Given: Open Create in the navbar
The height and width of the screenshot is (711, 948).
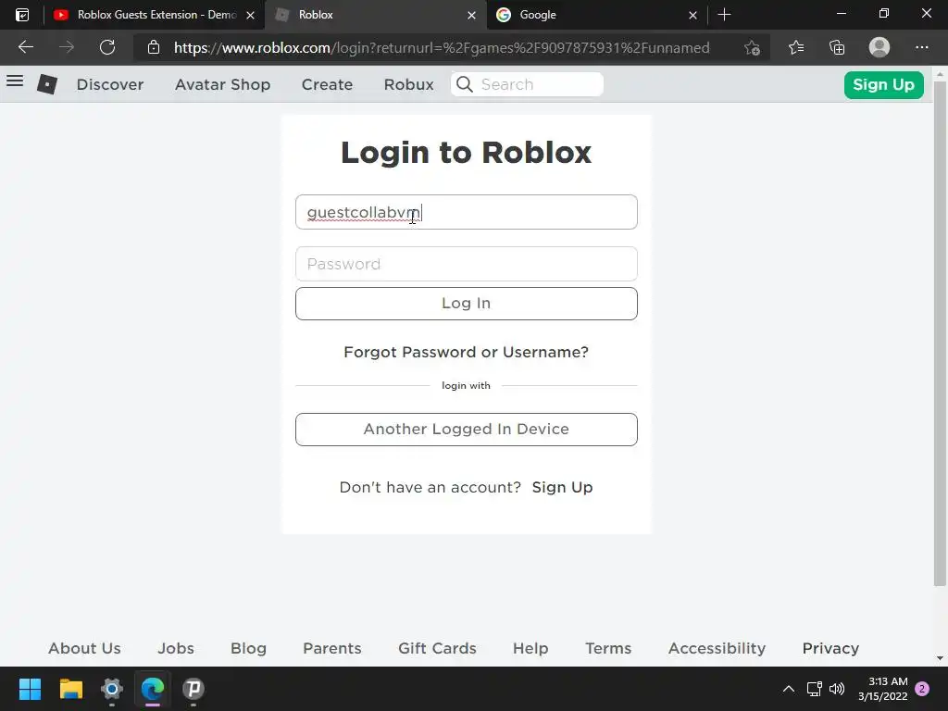Looking at the screenshot, I should coord(327,84).
